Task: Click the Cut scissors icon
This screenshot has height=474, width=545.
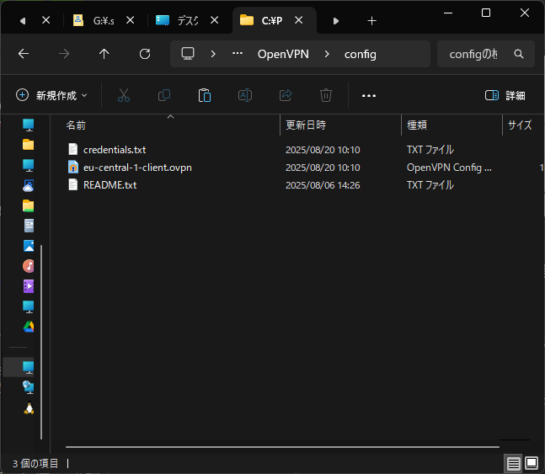Action: [x=124, y=95]
